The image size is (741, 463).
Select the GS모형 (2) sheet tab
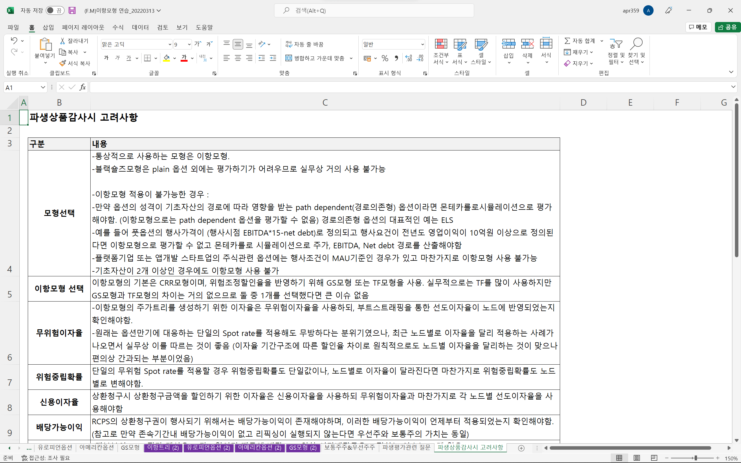pyautogui.click(x=303, y=447)
